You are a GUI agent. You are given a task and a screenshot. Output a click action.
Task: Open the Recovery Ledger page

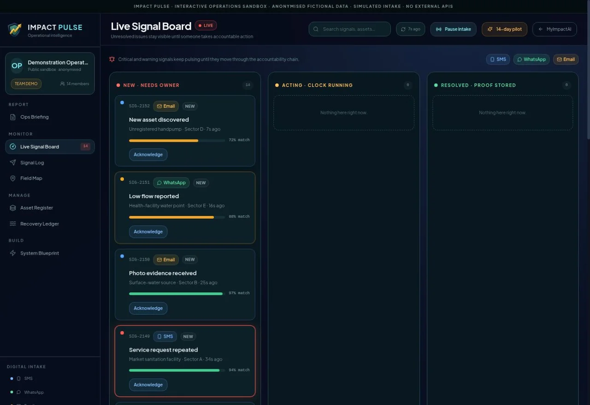(x=50, y=224)
